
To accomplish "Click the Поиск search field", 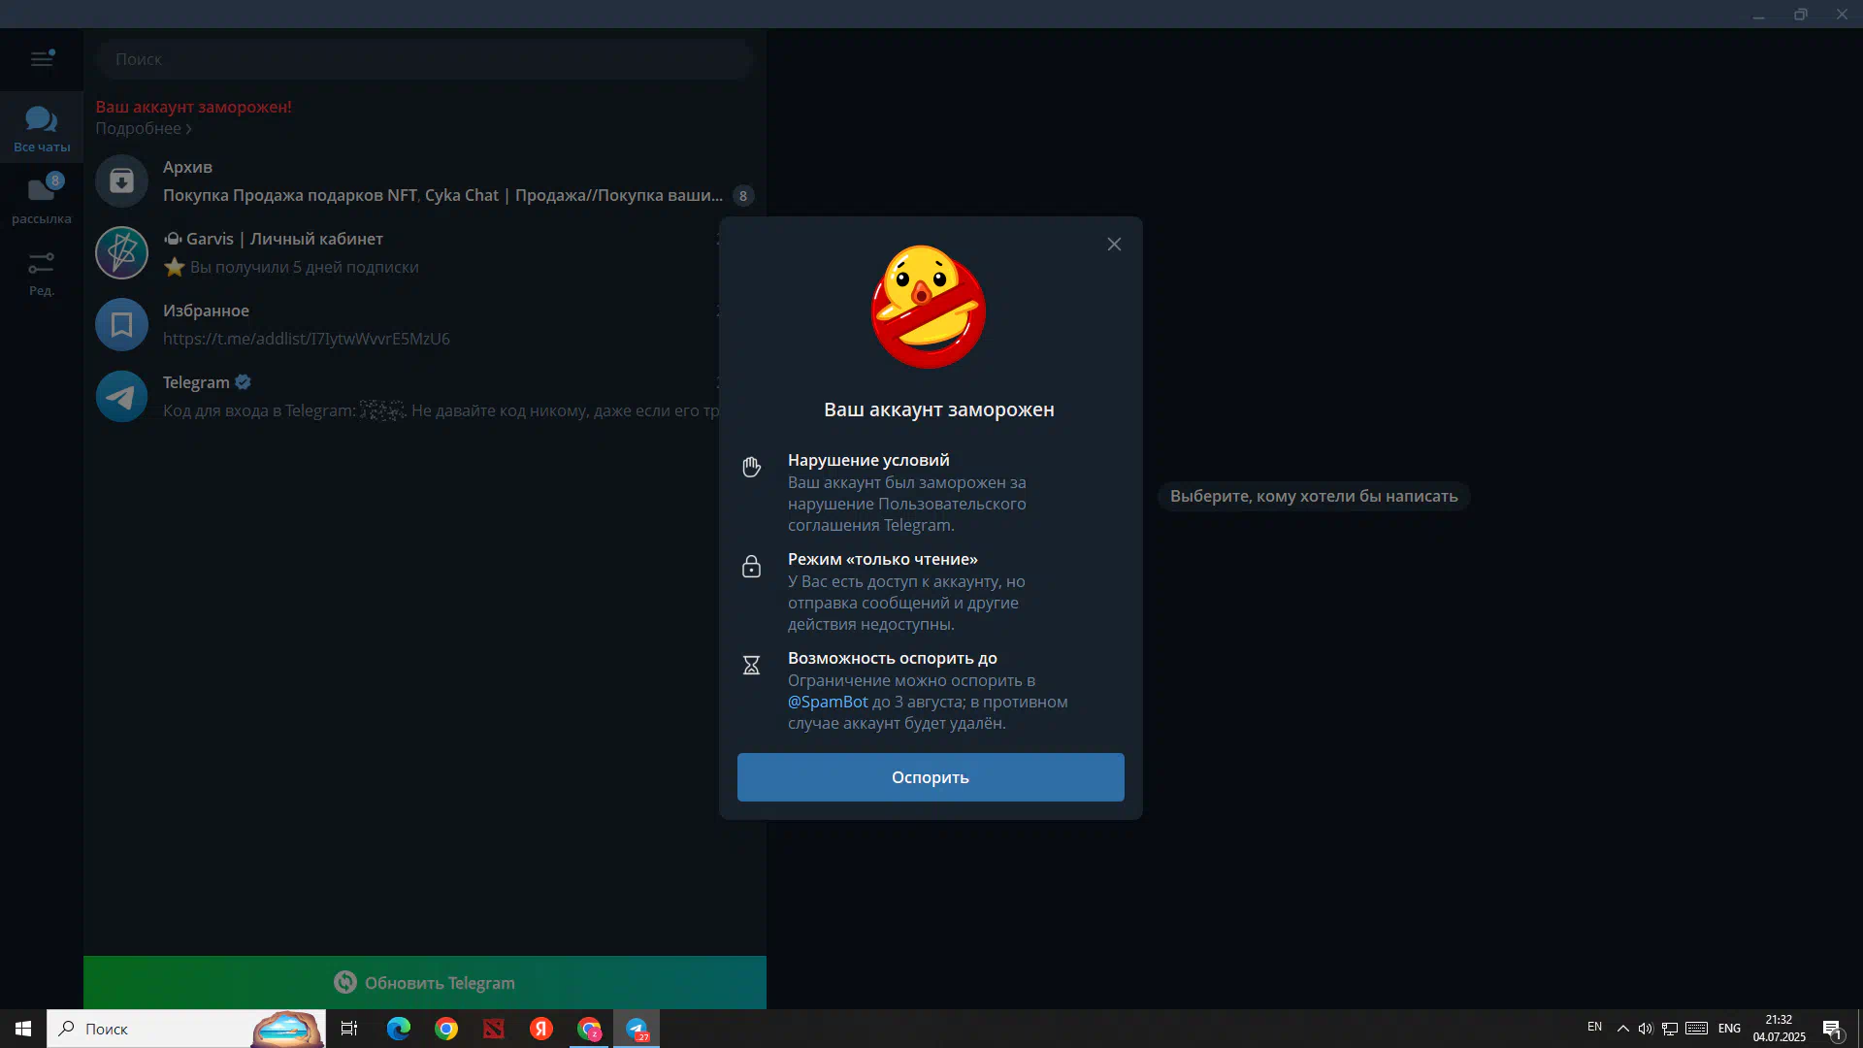I will coord(425,59).
